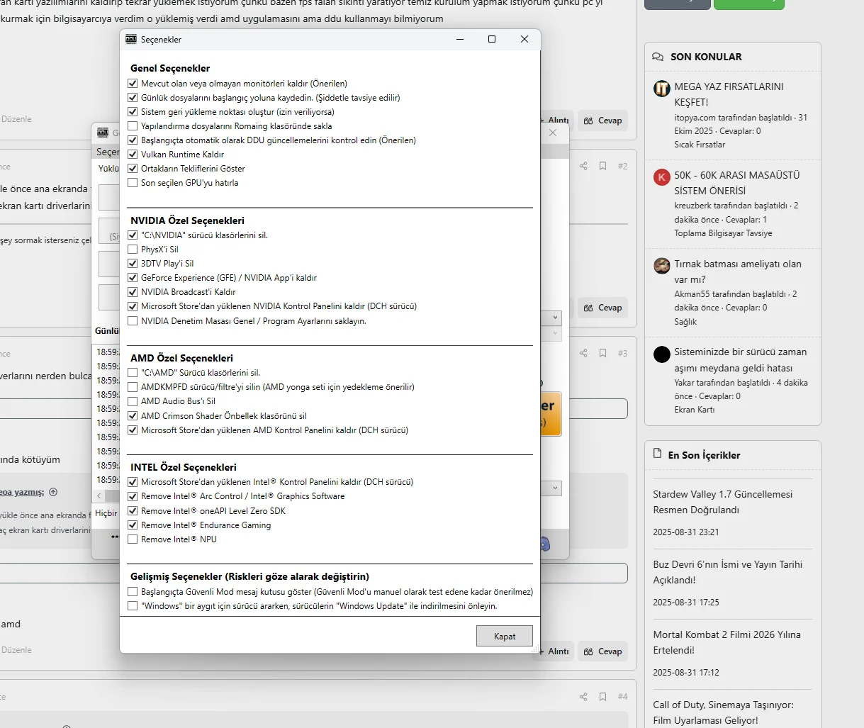Toggle 'Remove Intel Endurance Gaming'
Viewport: 864px width, 728px height.
tap(133, 525)
